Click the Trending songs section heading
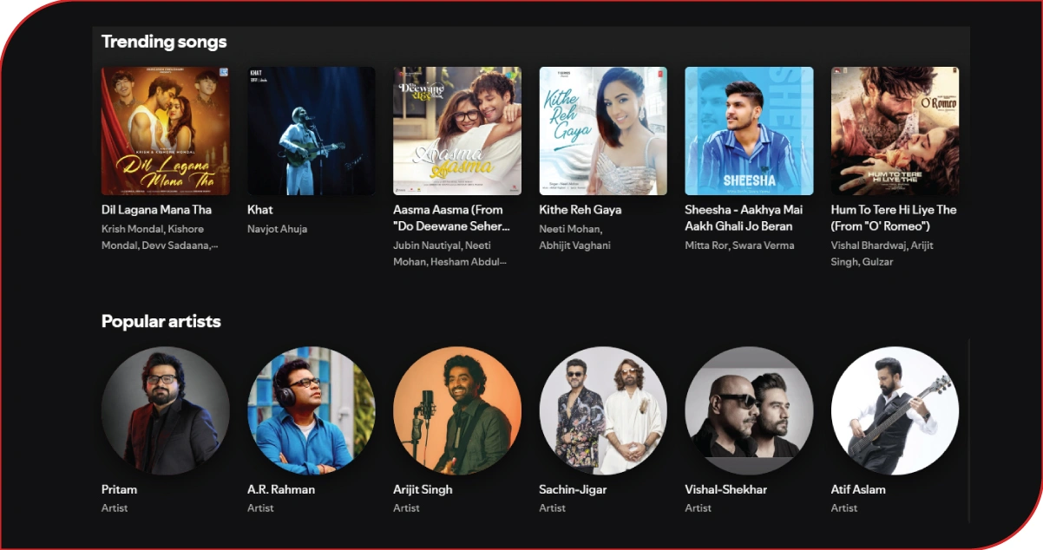Image resolution: width=1043 pixels, height=550 pixels. pos(164,42)
